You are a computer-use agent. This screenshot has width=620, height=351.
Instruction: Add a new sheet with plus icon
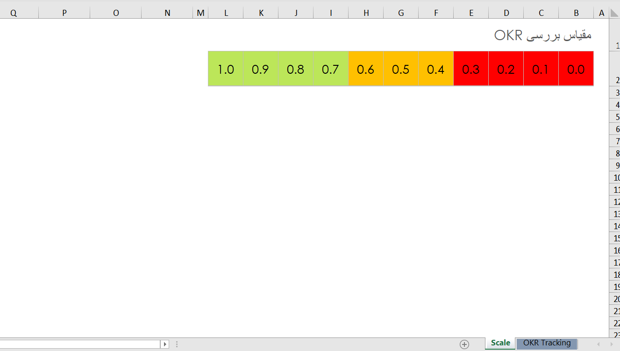tap(464, 344)
